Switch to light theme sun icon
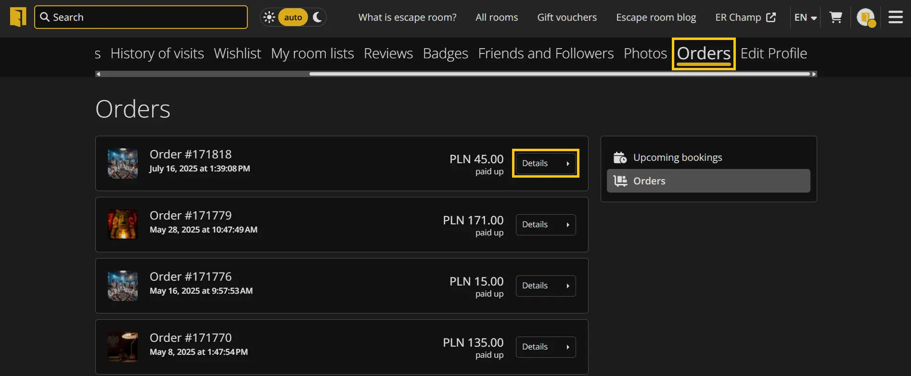Viewport: 911px width, 376px height. 269,17
